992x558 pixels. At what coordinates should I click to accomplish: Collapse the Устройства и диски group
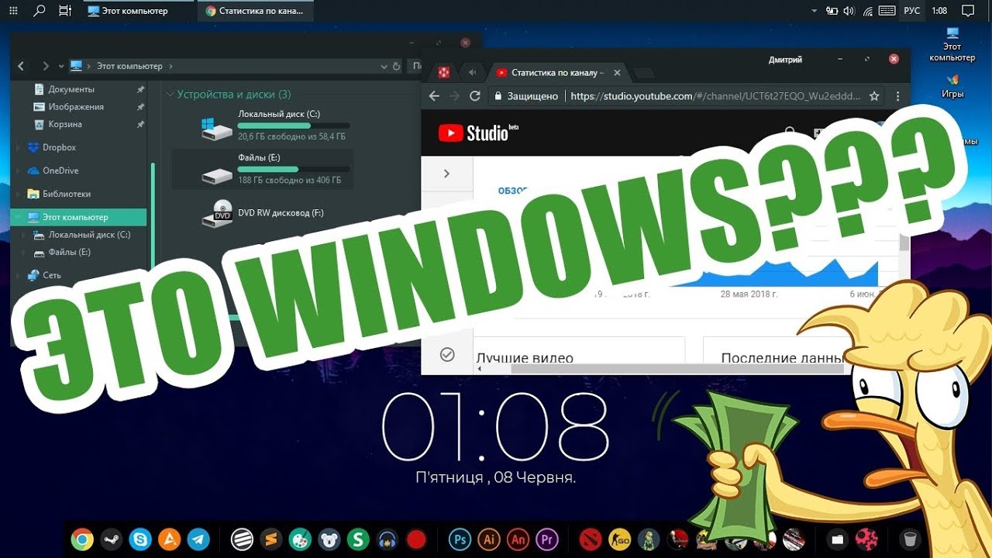[x=170, y=95]
